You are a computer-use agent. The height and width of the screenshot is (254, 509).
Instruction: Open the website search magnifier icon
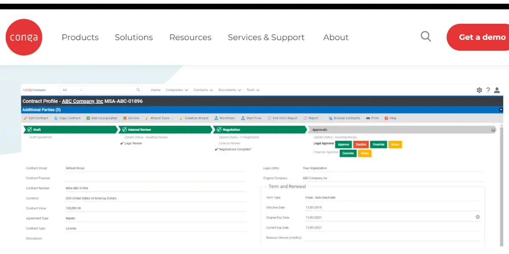(x=425, y=36)
